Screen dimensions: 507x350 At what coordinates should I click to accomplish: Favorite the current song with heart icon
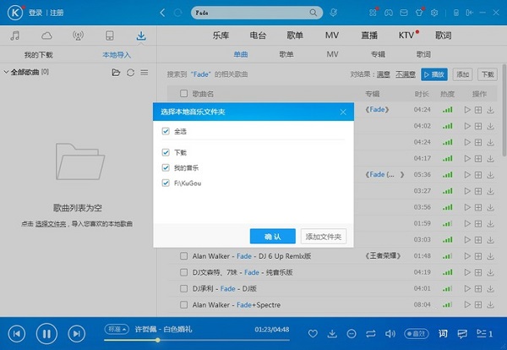point(313,333)
